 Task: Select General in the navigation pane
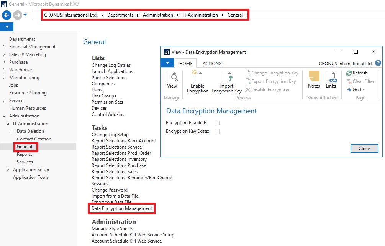tap(25, 146)
